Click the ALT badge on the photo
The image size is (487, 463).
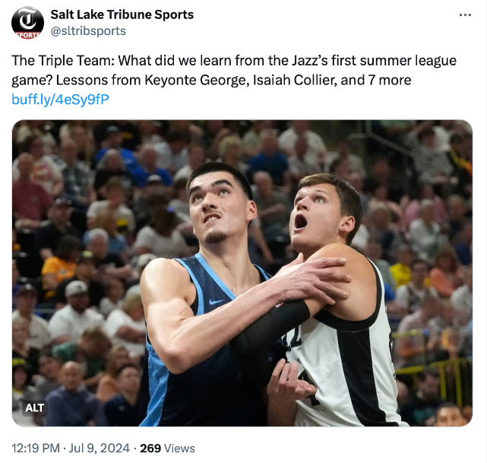coord(35,408)
